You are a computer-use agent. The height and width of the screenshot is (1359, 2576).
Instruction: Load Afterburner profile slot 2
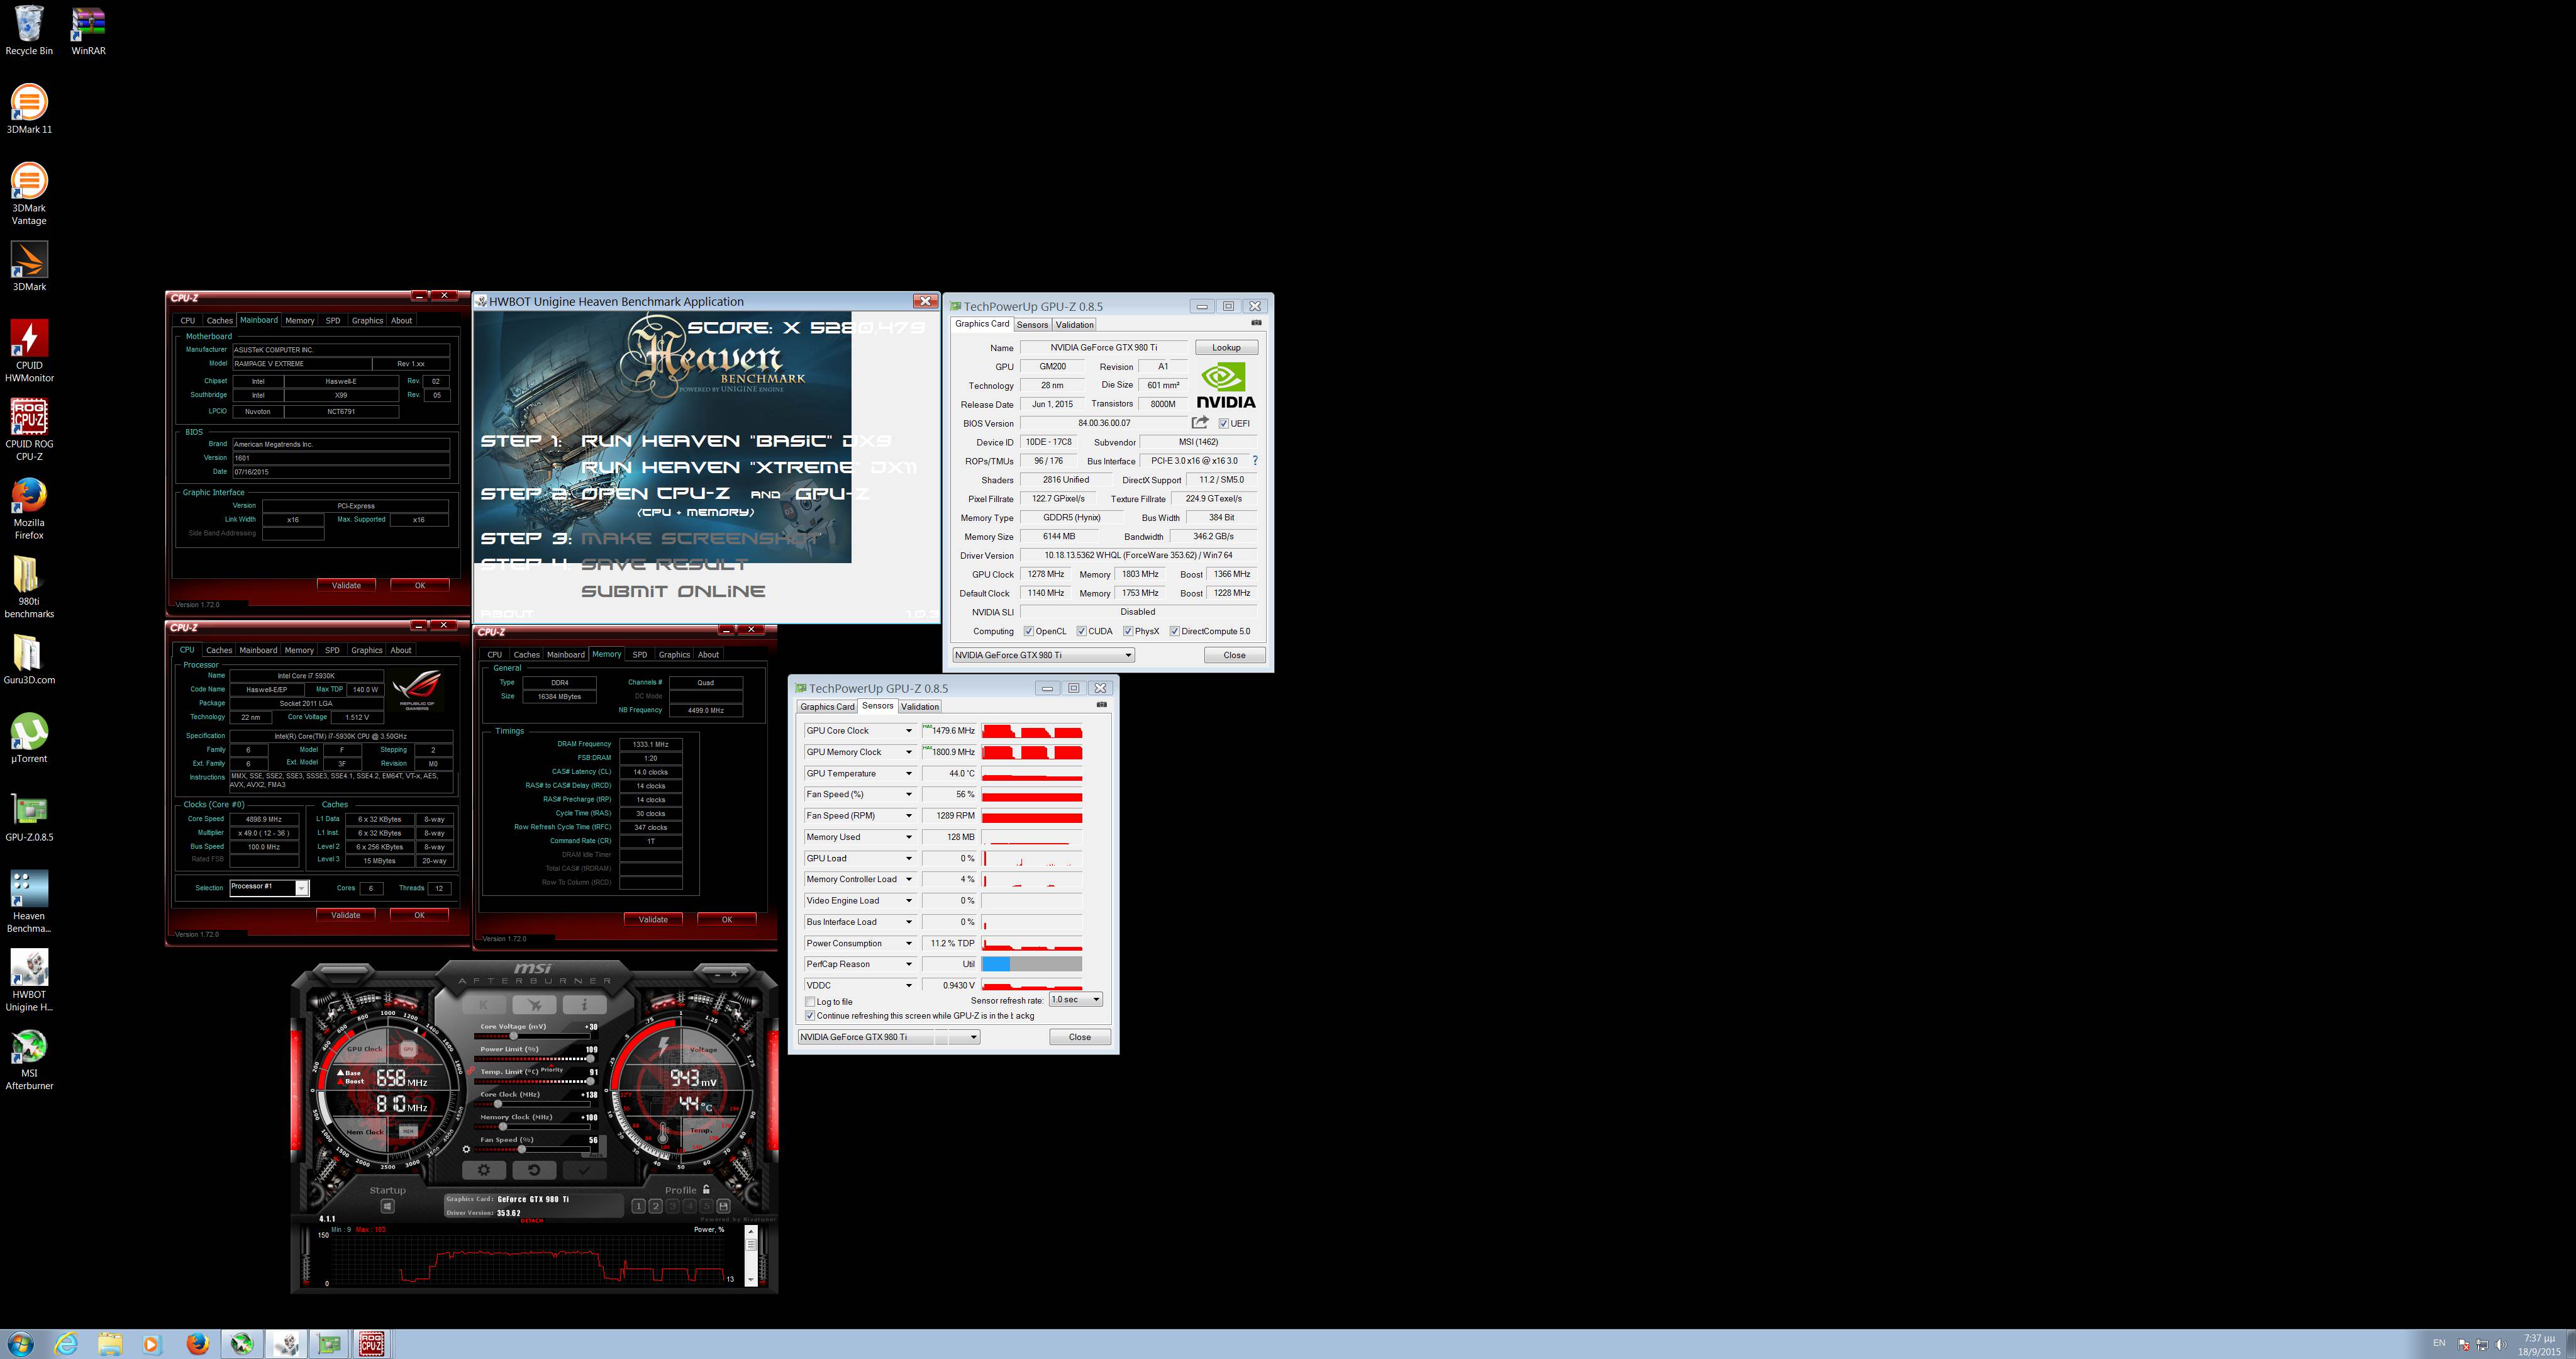[656, 1206]
